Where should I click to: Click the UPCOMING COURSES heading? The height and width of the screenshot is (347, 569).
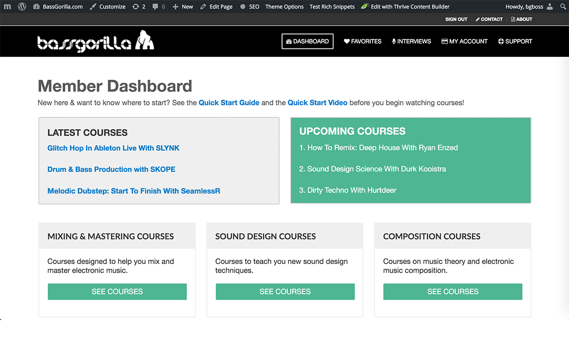[x=352, y=131]
